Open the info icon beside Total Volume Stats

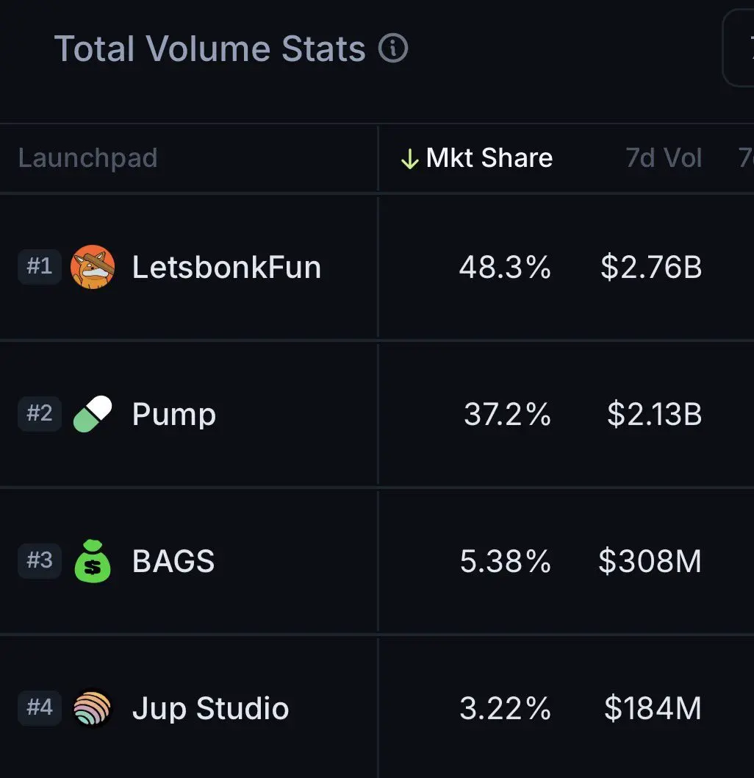point(393,48)
